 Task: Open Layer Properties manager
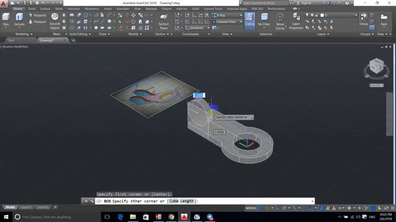(x=296, y=21)
